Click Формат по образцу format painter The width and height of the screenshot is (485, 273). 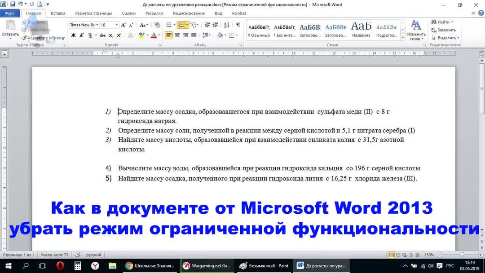43,38
